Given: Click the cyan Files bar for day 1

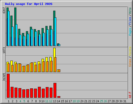Looking at the screenshot, I should click(9, 28).
